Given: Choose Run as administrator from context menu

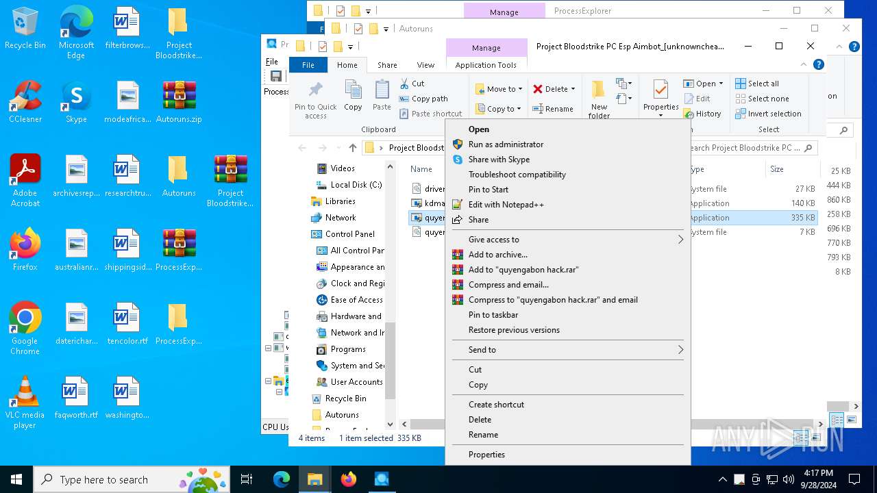Looking at the screenshot, I should click(x=568, y=144).
